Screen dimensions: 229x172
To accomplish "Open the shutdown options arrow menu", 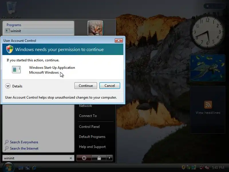I will (110, 158).
